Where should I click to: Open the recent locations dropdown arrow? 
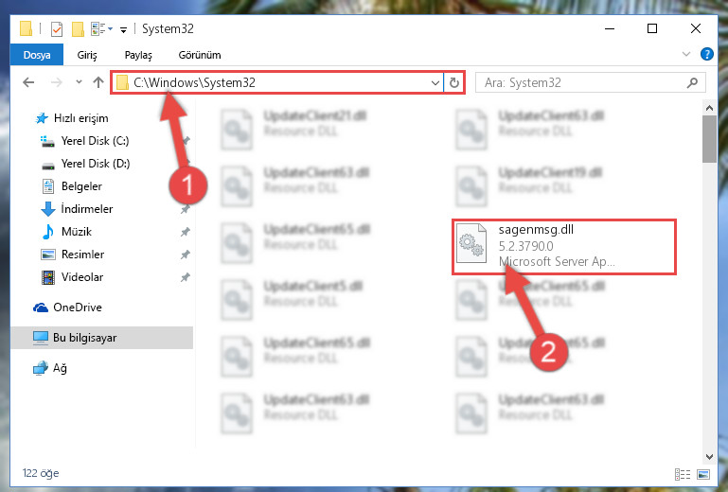[79, 82]
